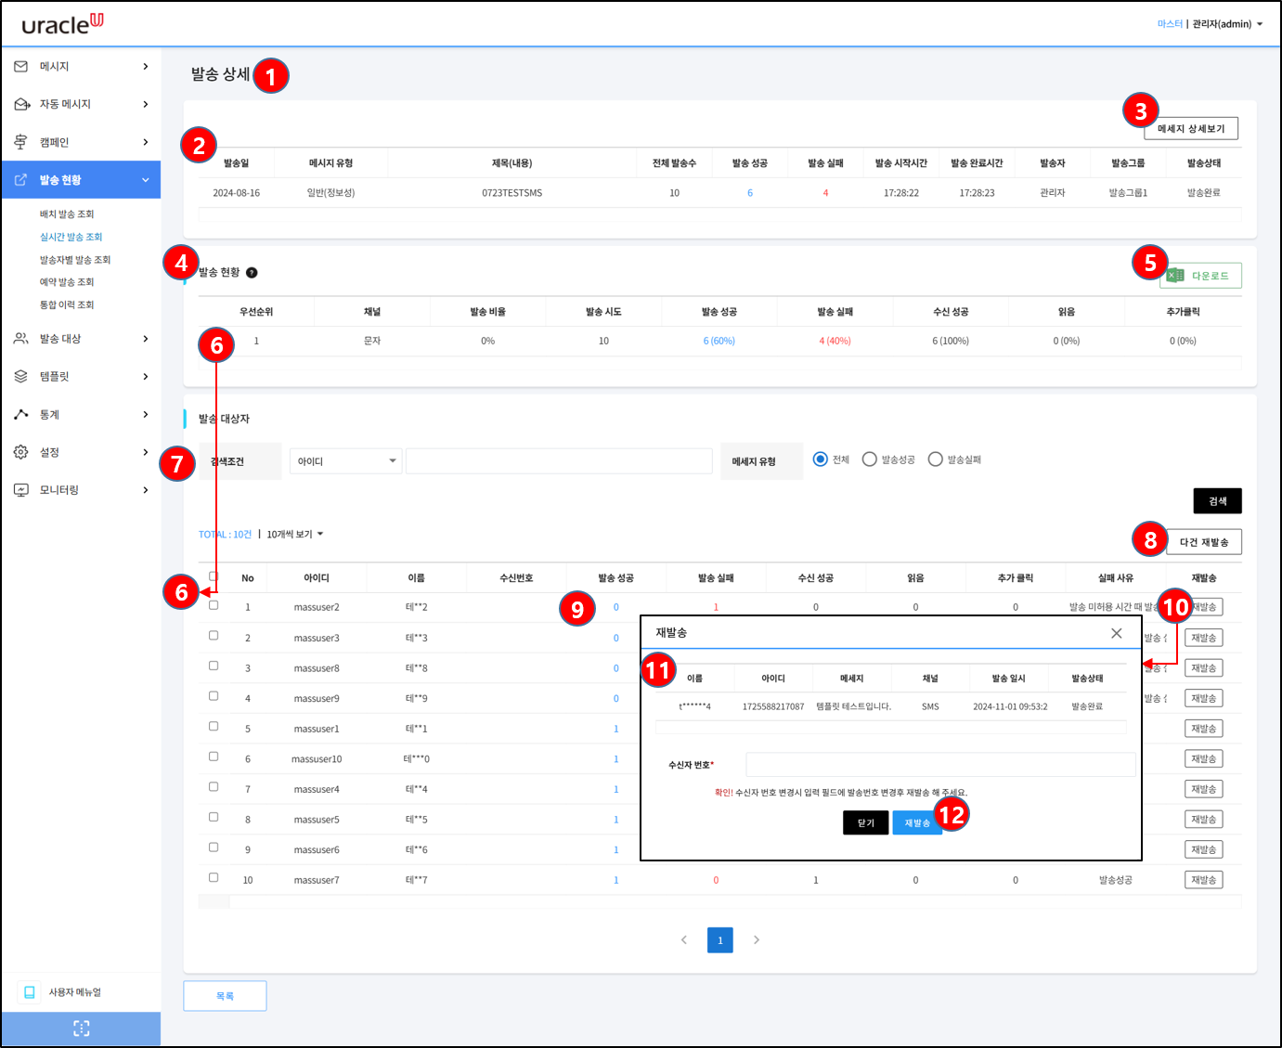1282x1048 pixels.
Task: Check the checkbox for massuser3
Action: (x=214, y=636)
